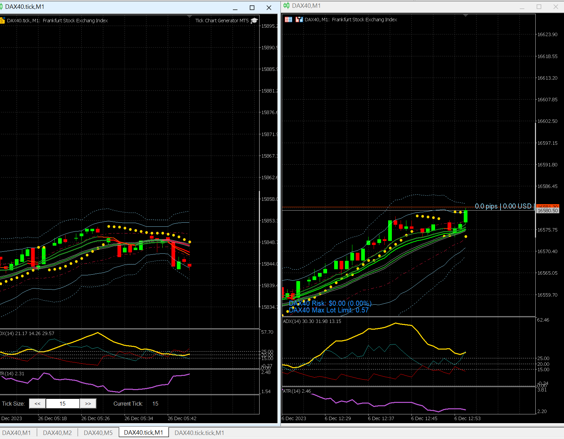Click the ADX(14) 21.17 14.26 29.57 label
This screenshot has width=564, height=439.
27,333
